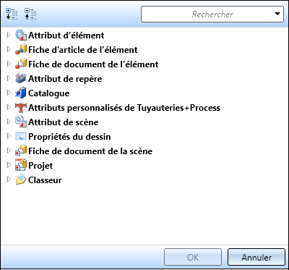Click the Annuler button

[256, 257]
